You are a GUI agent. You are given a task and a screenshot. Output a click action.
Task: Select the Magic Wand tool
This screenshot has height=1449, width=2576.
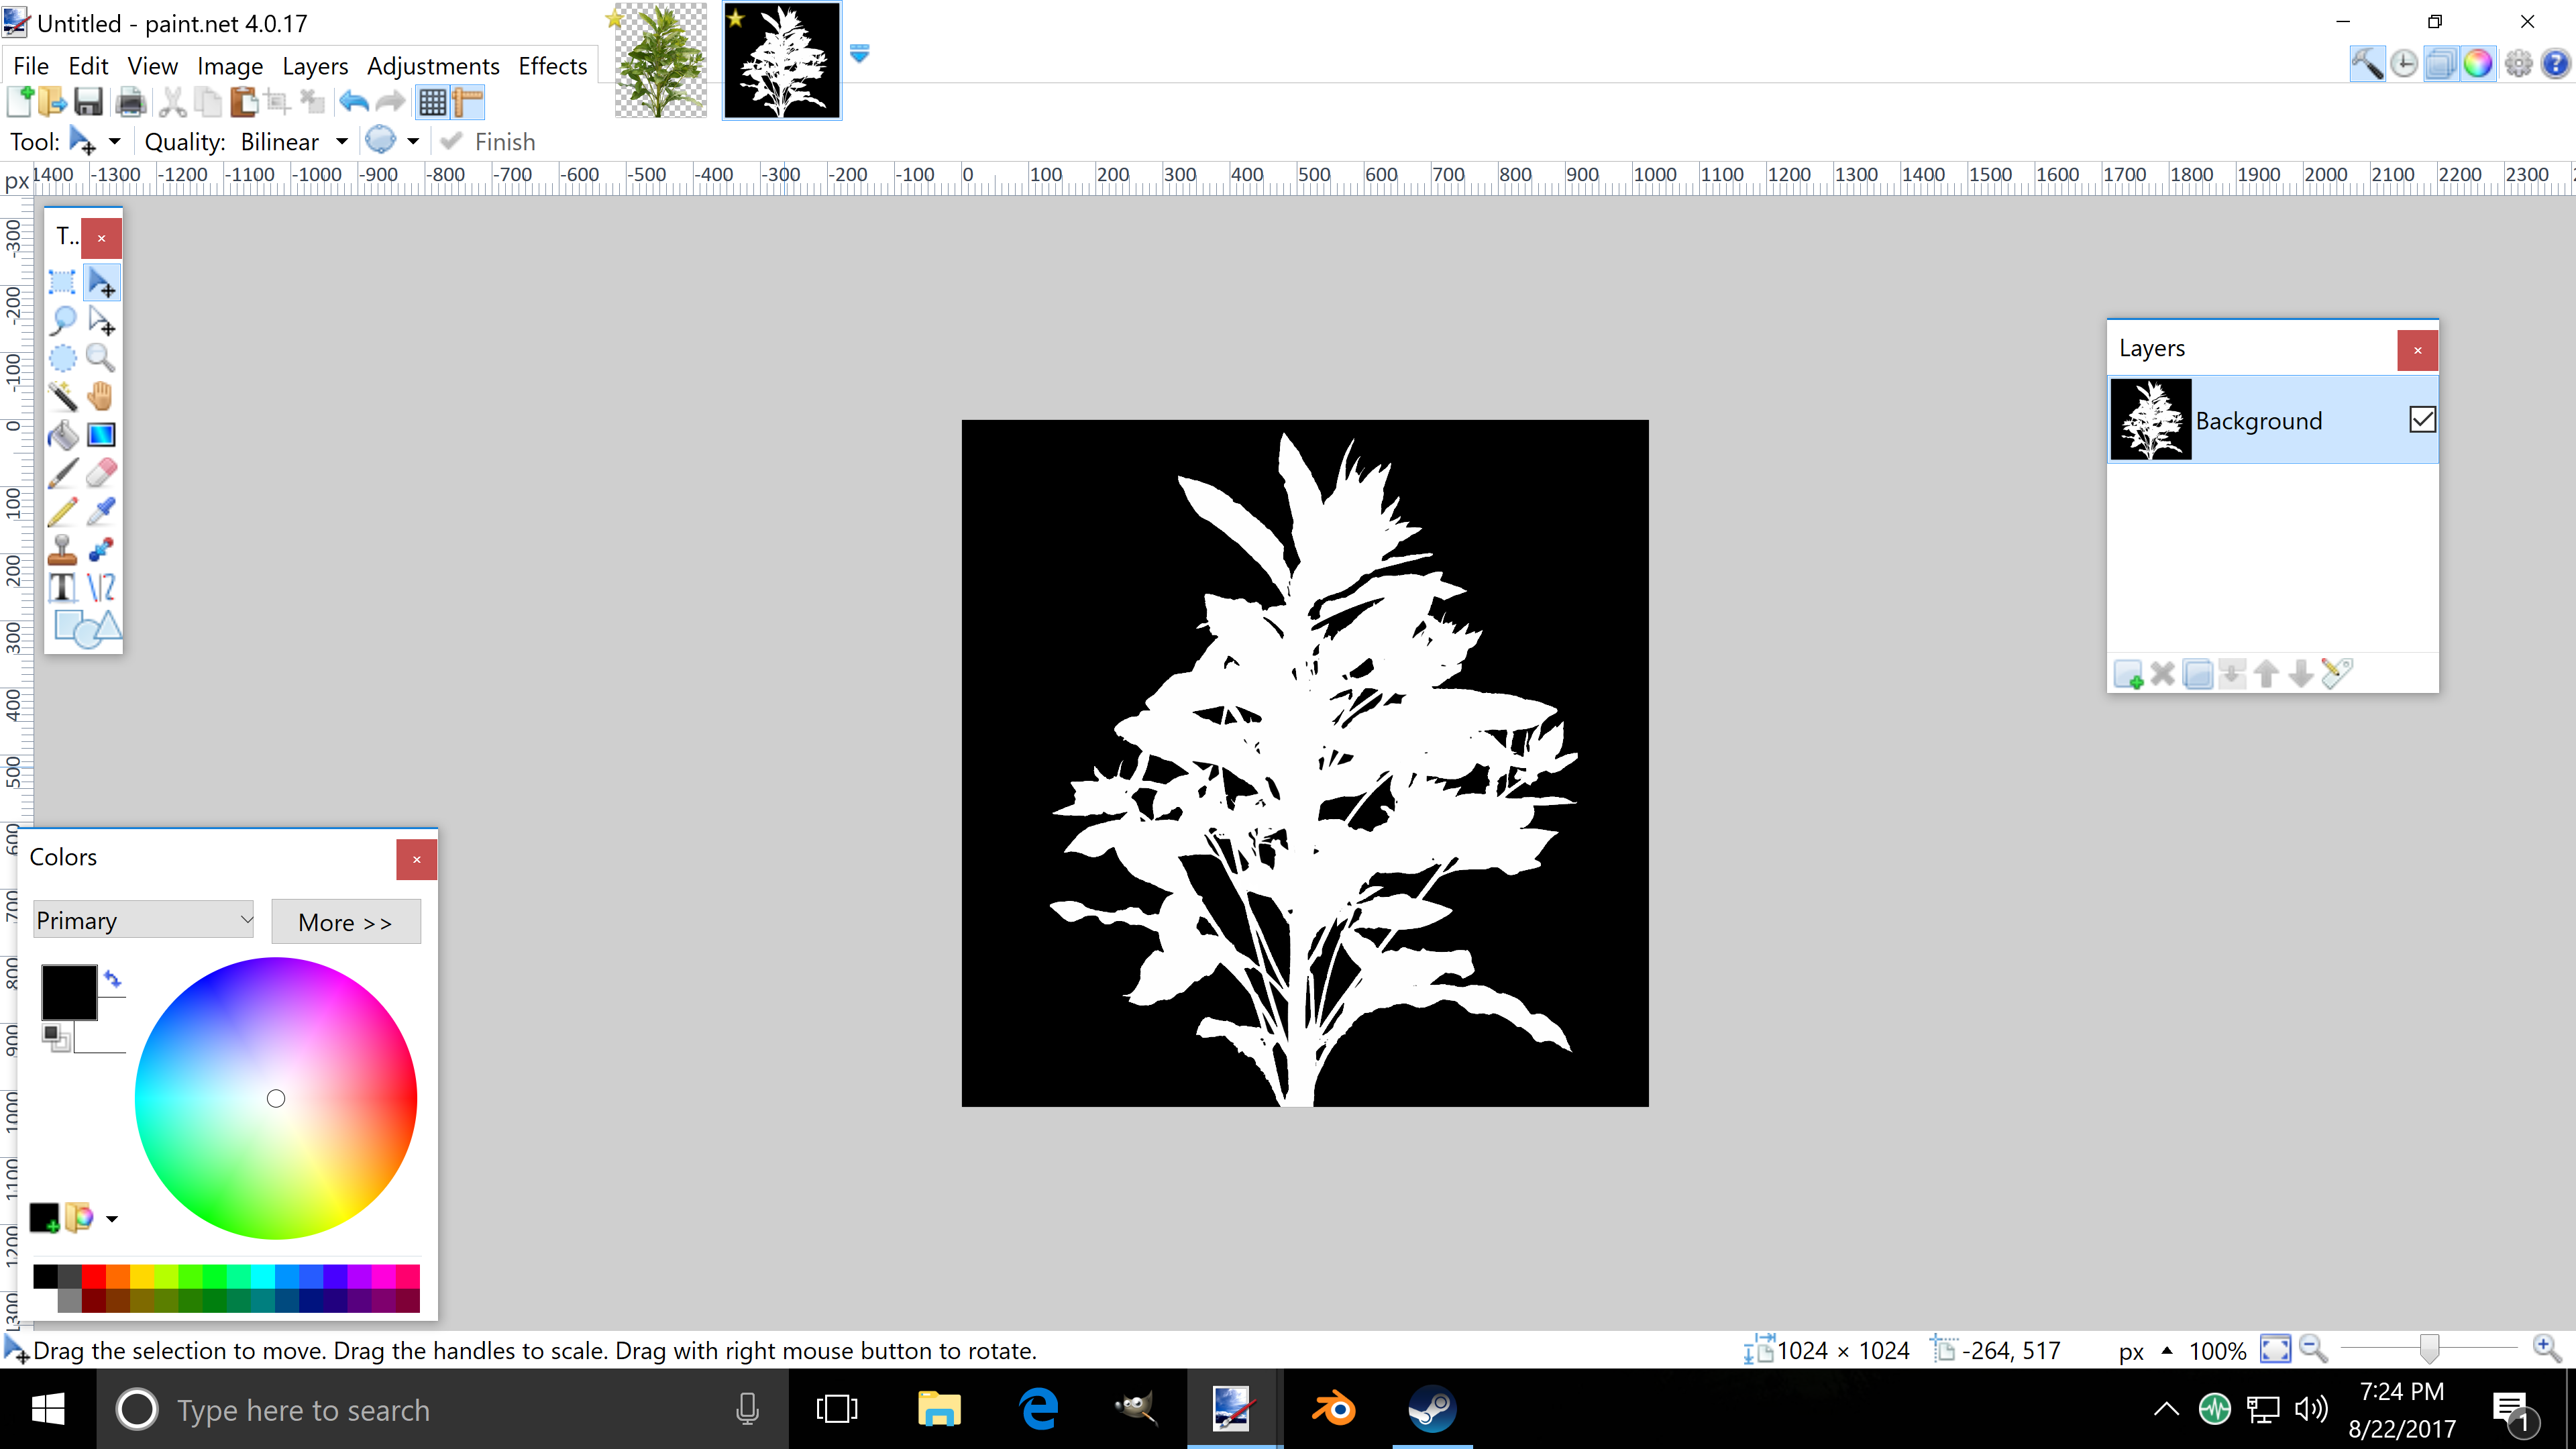pyautogui.click(x=62, y=396)
